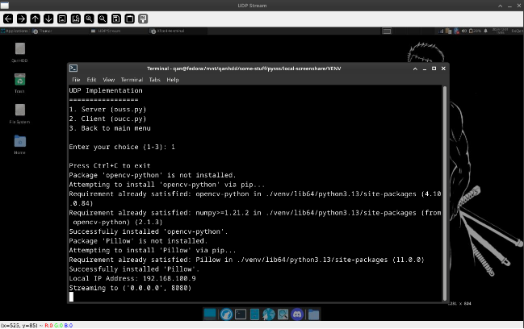The image size is (524, 329).
Task: Open the terminal Tabs menu
Action: [x=154, y=80]
